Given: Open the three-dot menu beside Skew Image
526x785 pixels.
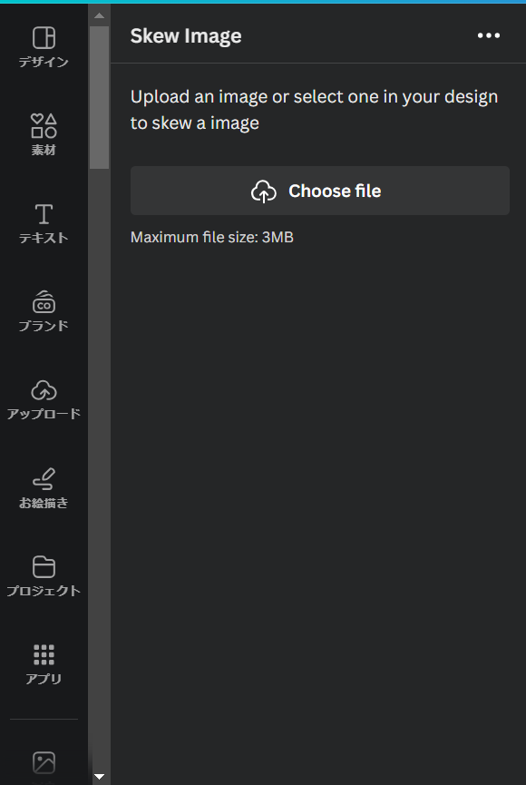Looking at the screenshot, I should coord(489,35).
